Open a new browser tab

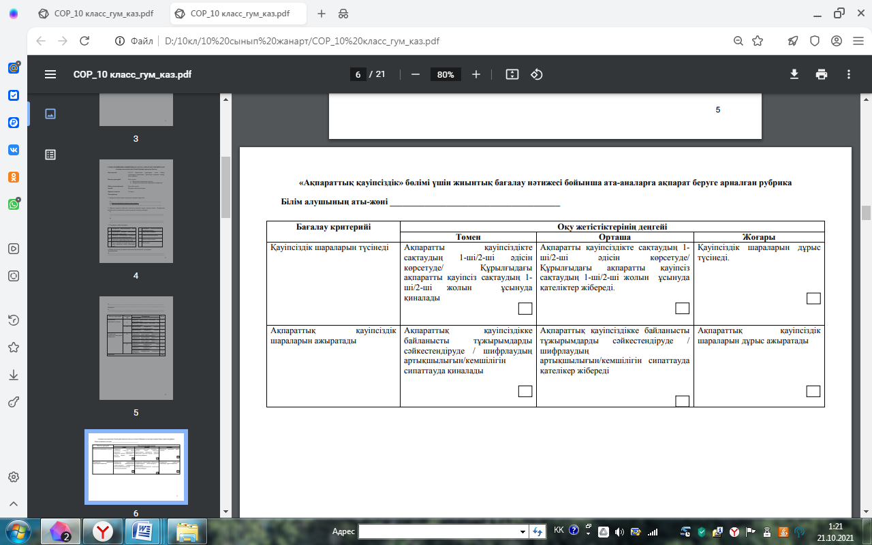(322, 14)
